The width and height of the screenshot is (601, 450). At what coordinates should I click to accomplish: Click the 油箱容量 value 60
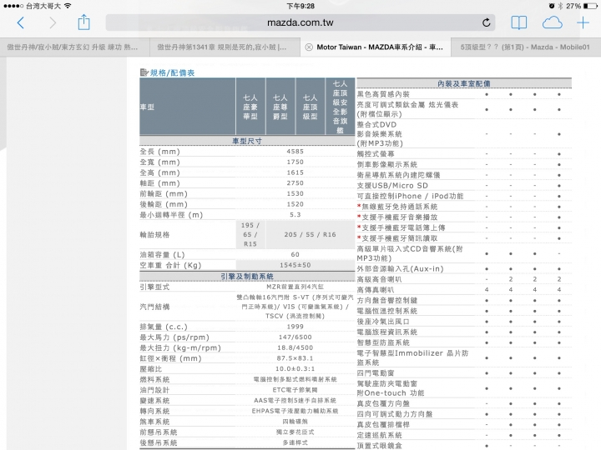point(295,254)
